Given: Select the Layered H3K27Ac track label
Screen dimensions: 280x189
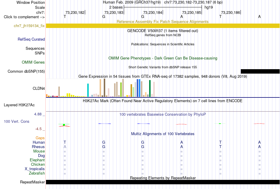Looking at the screenshot, I should tap(19, 105).
